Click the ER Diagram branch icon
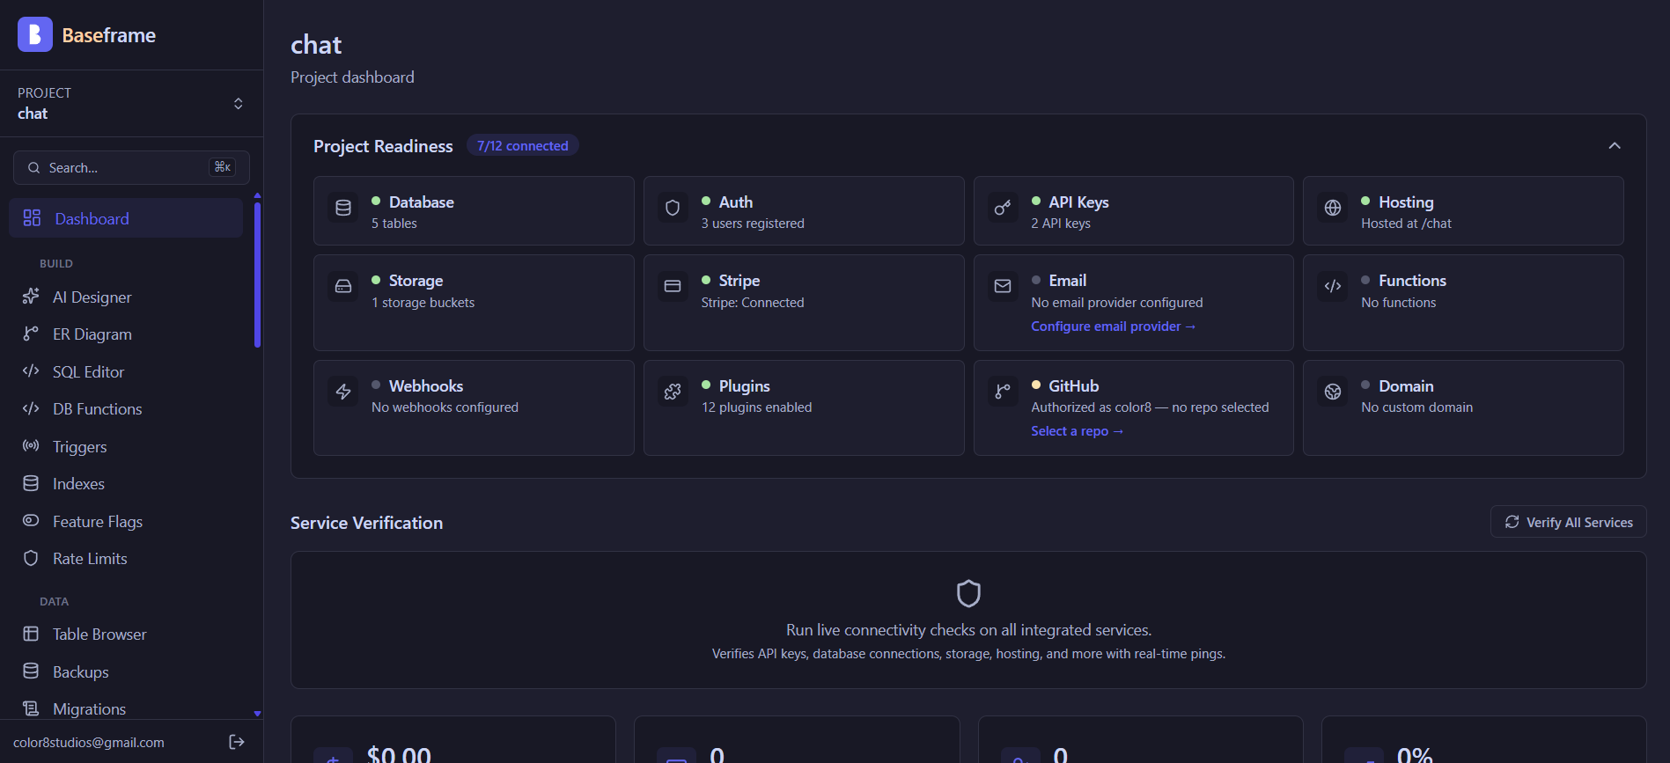 click(31, 334)
